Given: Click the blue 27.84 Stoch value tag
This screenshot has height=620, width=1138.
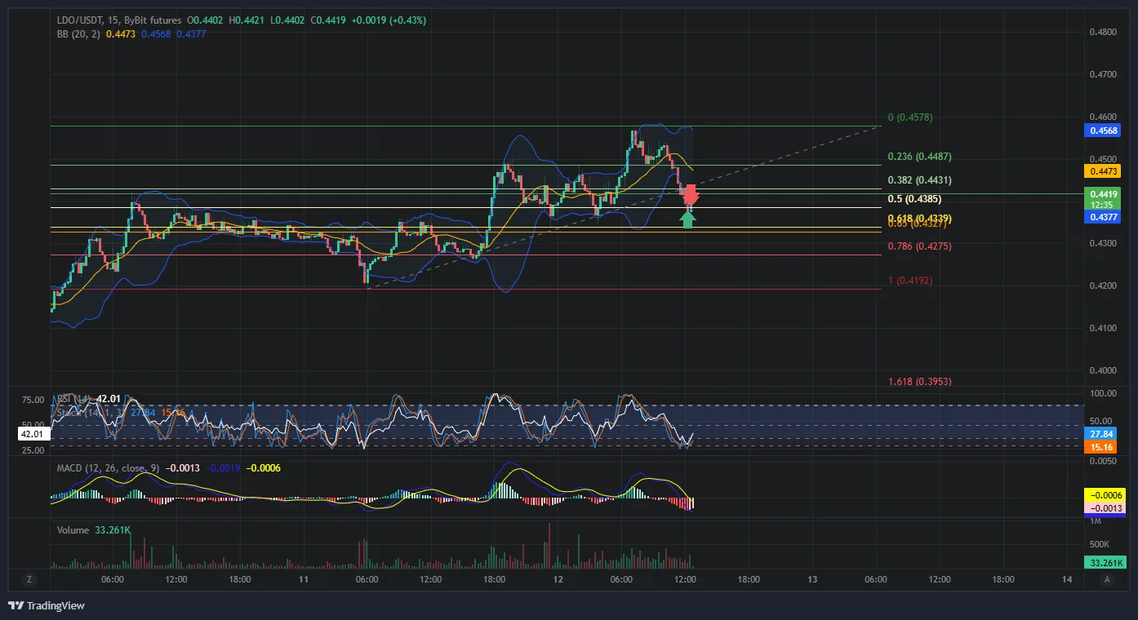Looking at the screenshot, I should click(1101, 434).
